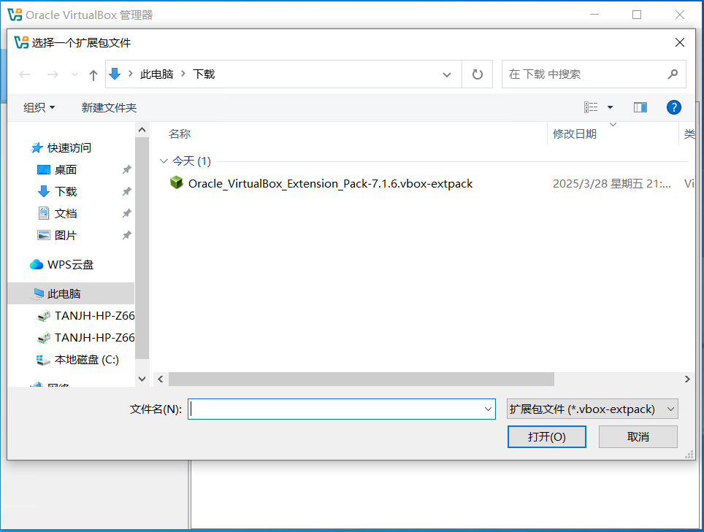Image resolution: width=704 pixels, height=532 pixels.
Task: Click the green extension pack file icon
Action: [177, 182]
